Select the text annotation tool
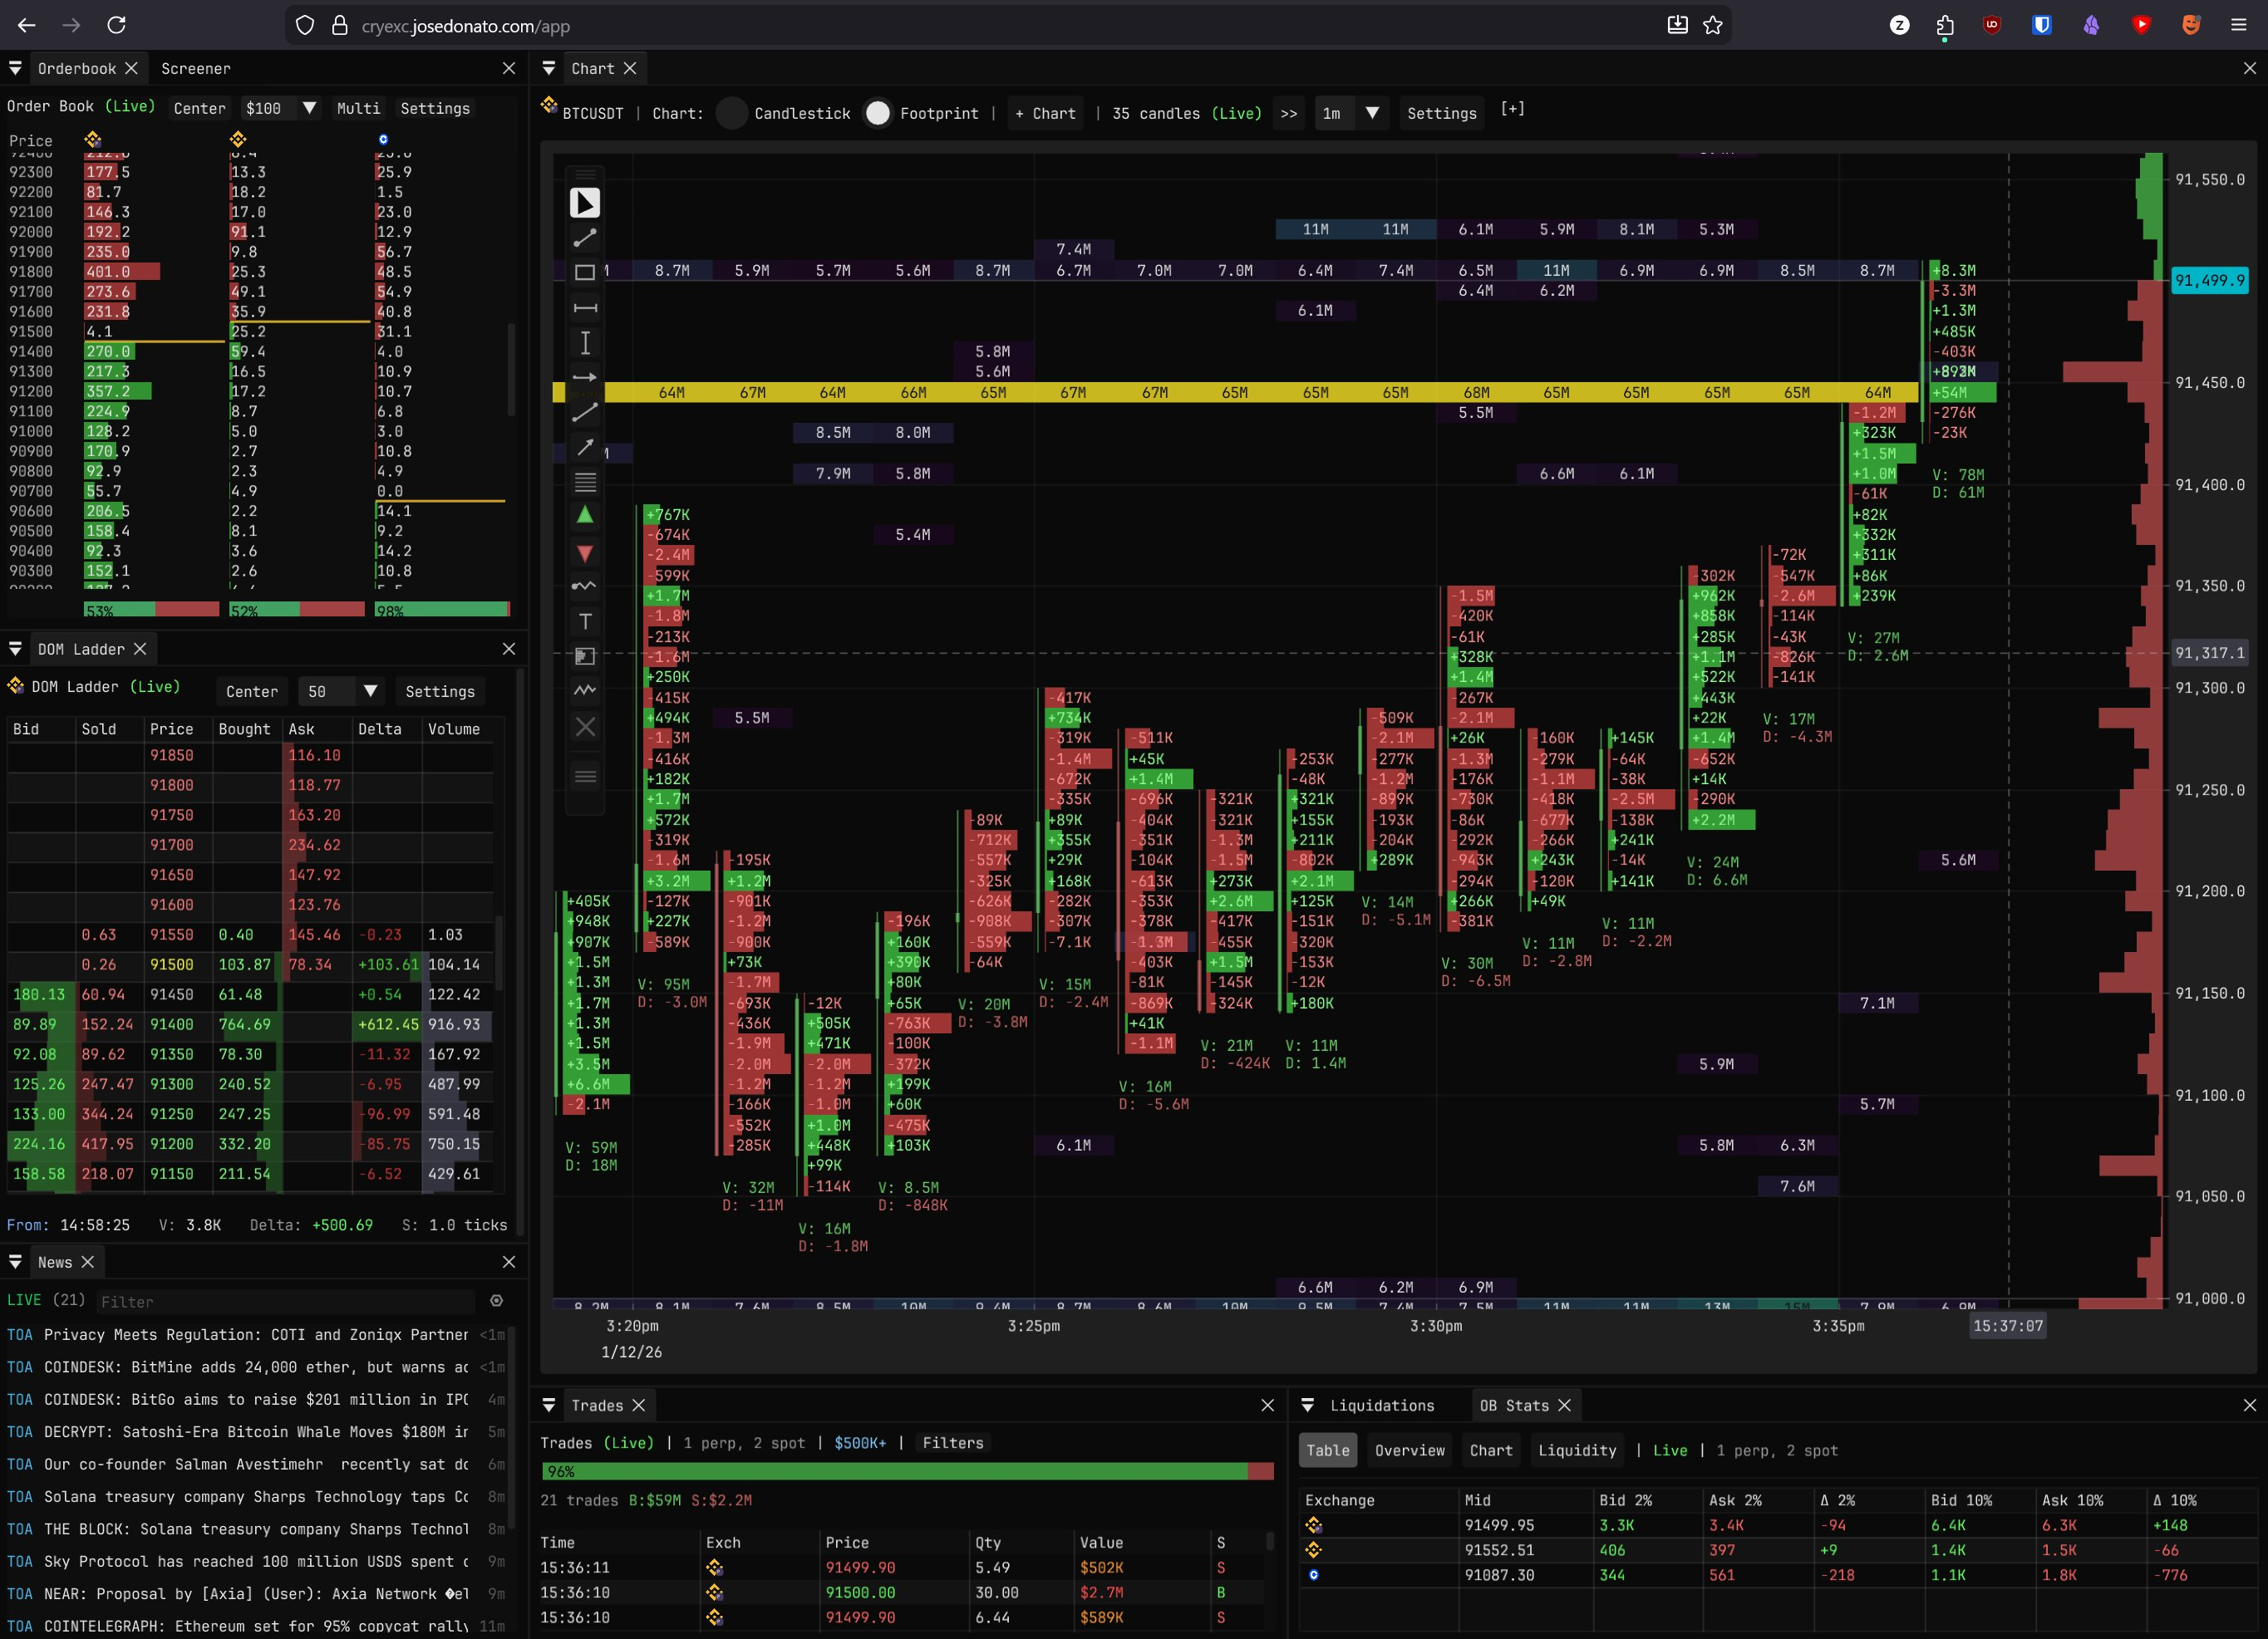Viewport: 2268px width, 1639px height. point(585,621)
